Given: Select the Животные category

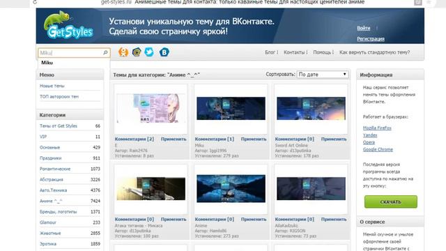Looking at the screenshot, I should point(50,234).
